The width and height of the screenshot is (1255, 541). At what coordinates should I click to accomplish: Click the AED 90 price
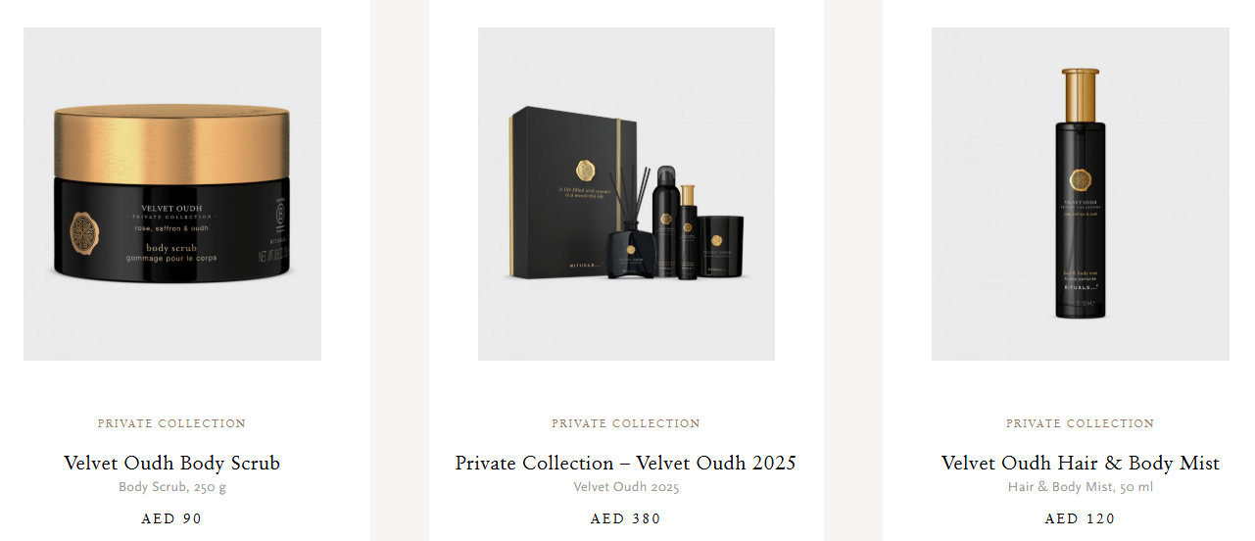[x=172, y=518]
